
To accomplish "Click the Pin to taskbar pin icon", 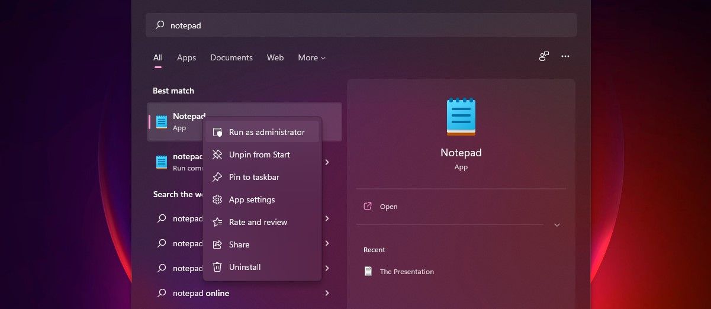I will pyautogui.click(x=217, y=177).
